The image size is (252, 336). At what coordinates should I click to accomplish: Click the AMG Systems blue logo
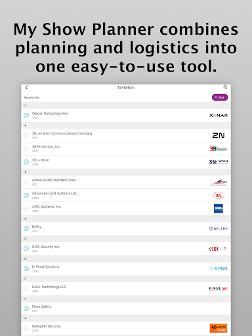pos(219,209)
